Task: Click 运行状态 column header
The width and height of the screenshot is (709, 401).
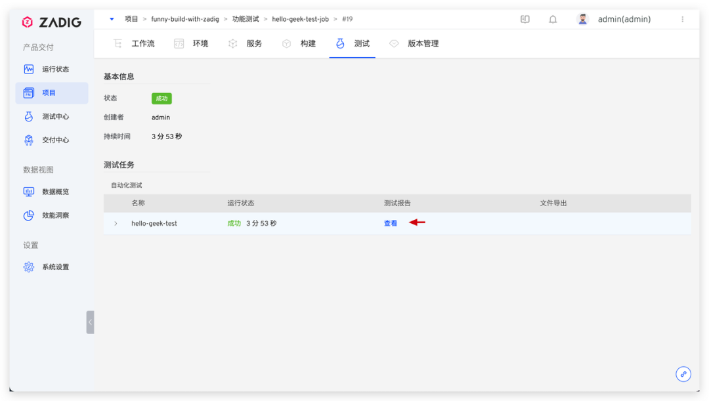Action: point(240,203)
